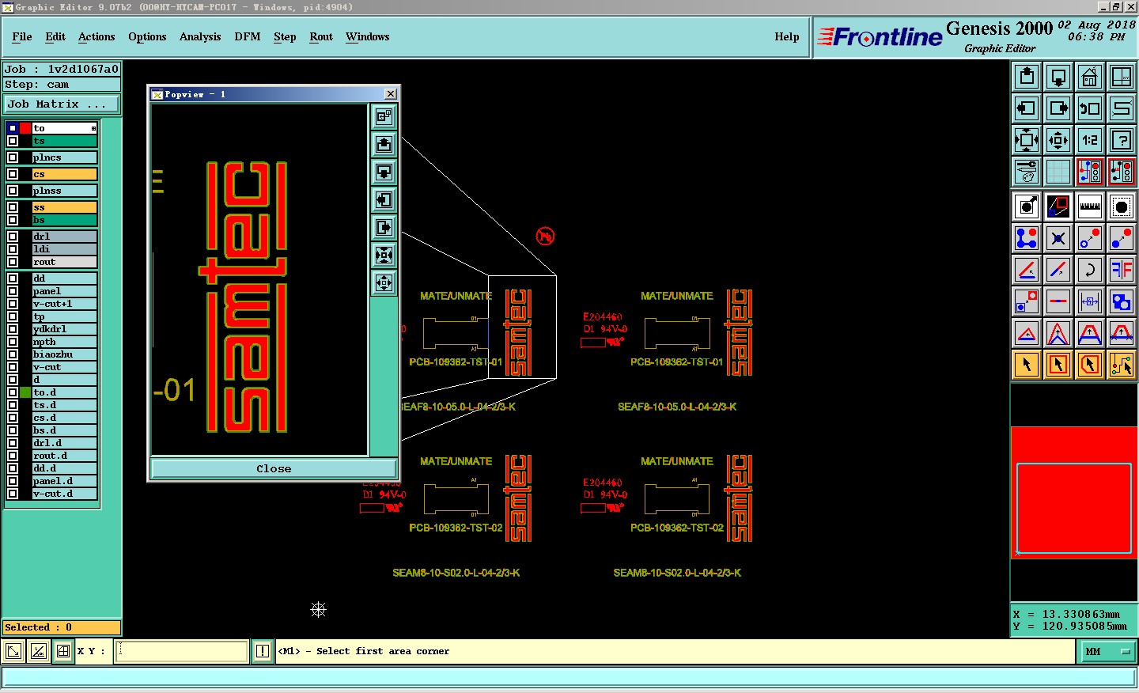Toggle the plncs layer checkbox

pyautogui.click(x=13, y=157)
